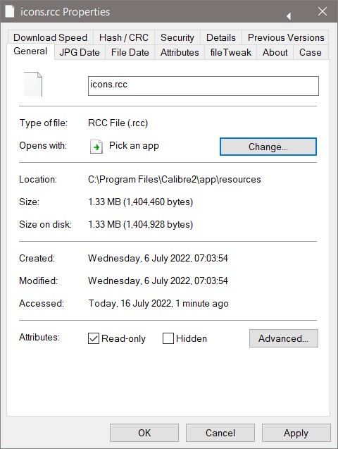Open the Previous Versions tab
The height and width of the screenshot is (449, 338).
286,37
